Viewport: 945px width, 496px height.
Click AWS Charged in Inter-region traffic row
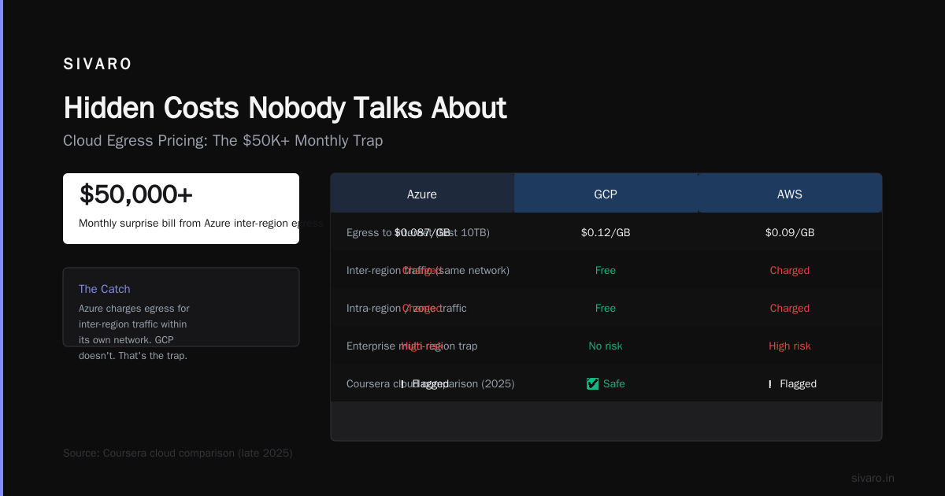790,270
